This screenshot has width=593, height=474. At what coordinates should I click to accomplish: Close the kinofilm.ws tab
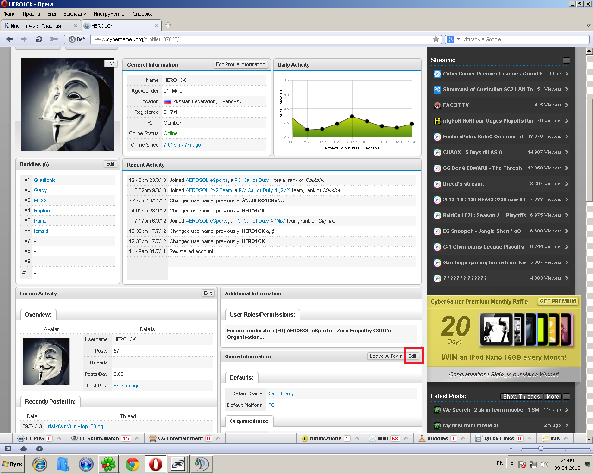[76, 26]
